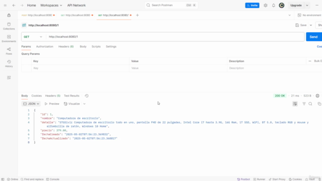Open Runner in the status bar
Screen dimensions: 322x181
click(260, 179)
